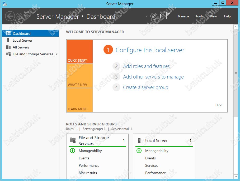Click the scrollbar down arrow
This screenshot has height=181, width=240.
click(236, 177)
